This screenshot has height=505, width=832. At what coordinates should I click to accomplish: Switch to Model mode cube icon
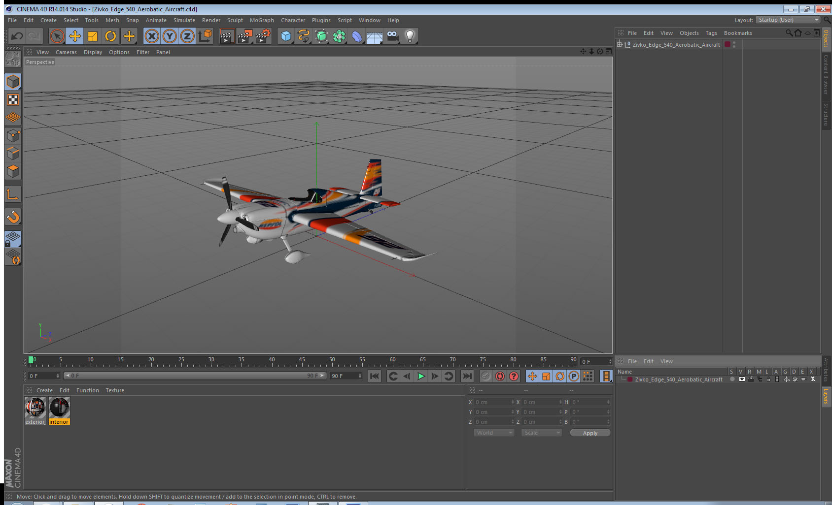click(x=13, y=82)
